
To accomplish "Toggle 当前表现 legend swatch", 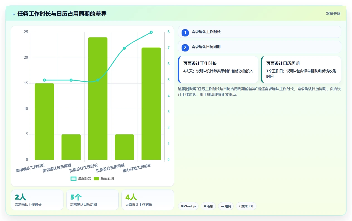I will [96, 178].
